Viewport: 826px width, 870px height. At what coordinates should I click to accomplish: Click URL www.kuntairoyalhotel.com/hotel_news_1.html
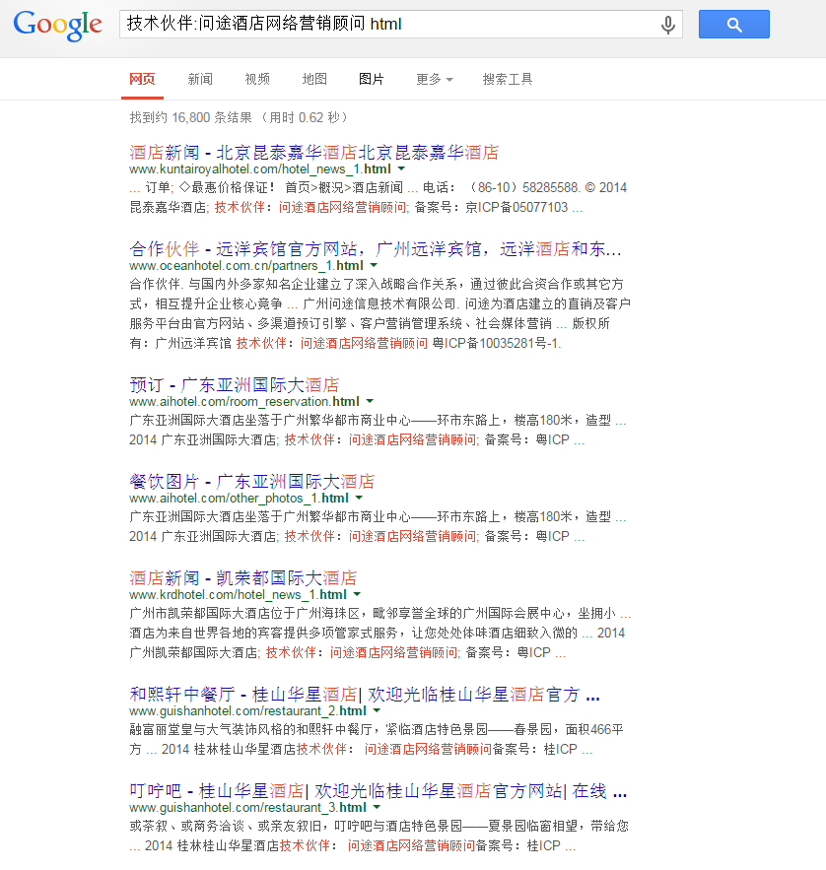[260, 168]
